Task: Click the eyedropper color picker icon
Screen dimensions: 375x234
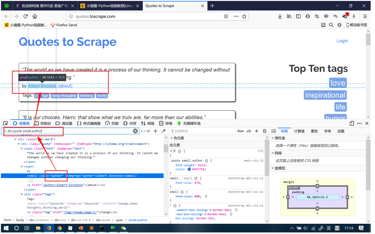Action: tap(164, 131)
